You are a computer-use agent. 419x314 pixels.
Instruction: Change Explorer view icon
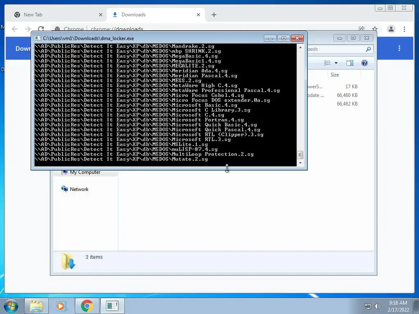click(327, 63)
